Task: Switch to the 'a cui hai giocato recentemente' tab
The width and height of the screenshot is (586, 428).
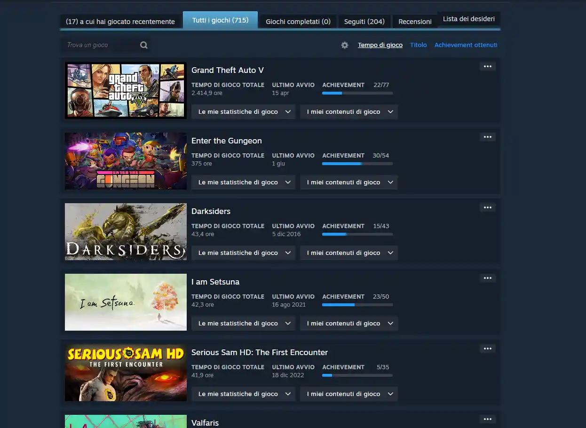Action: 120,22
